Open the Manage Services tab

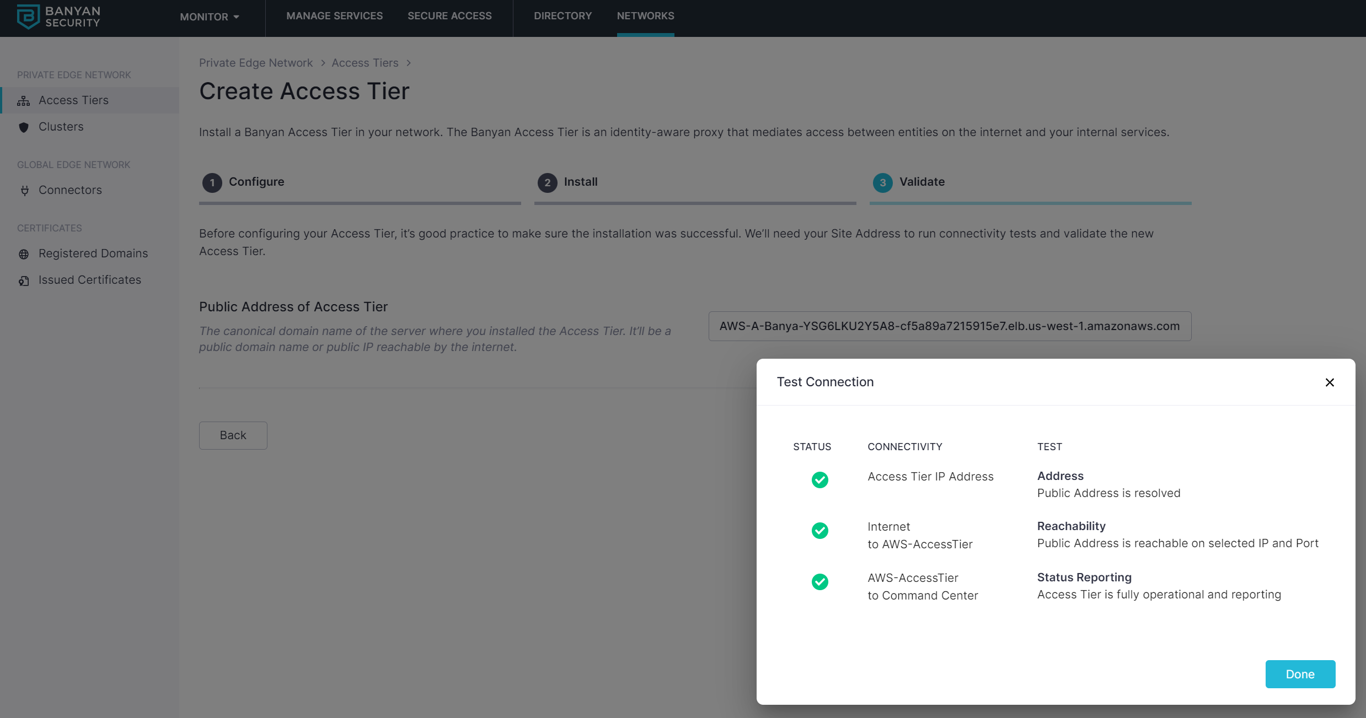[x=334, y=16]
